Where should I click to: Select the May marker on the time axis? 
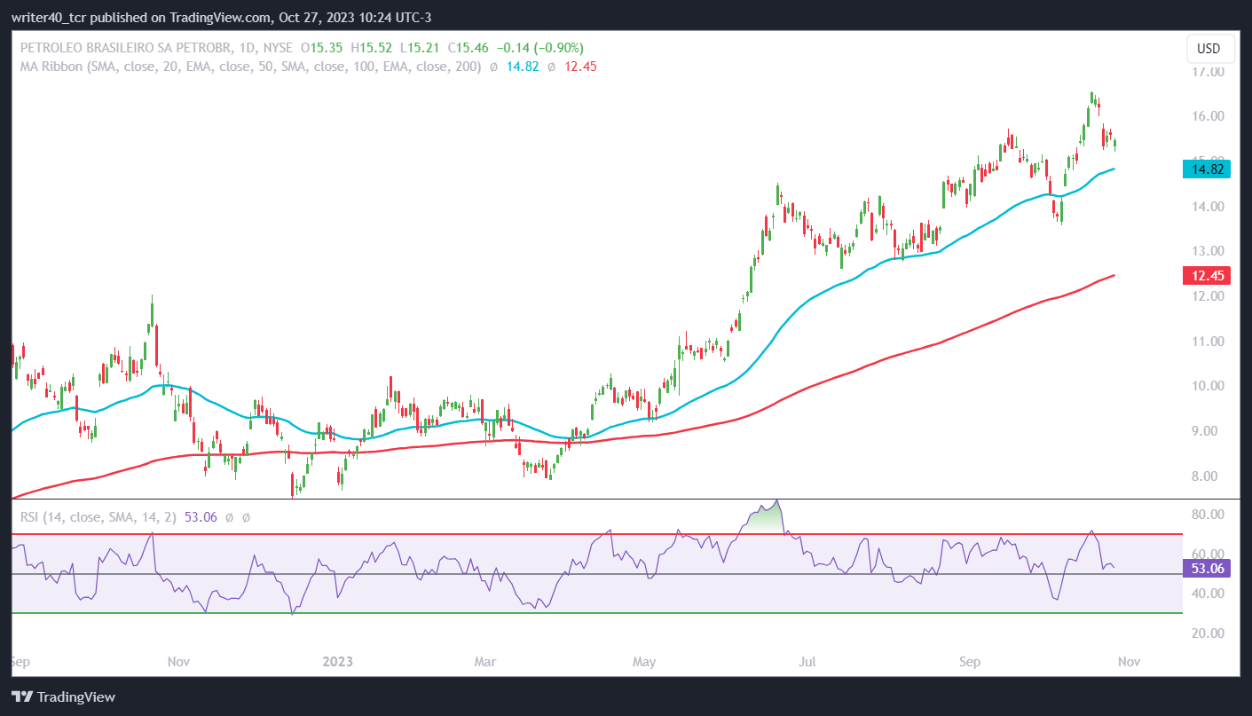click(644, 662)
